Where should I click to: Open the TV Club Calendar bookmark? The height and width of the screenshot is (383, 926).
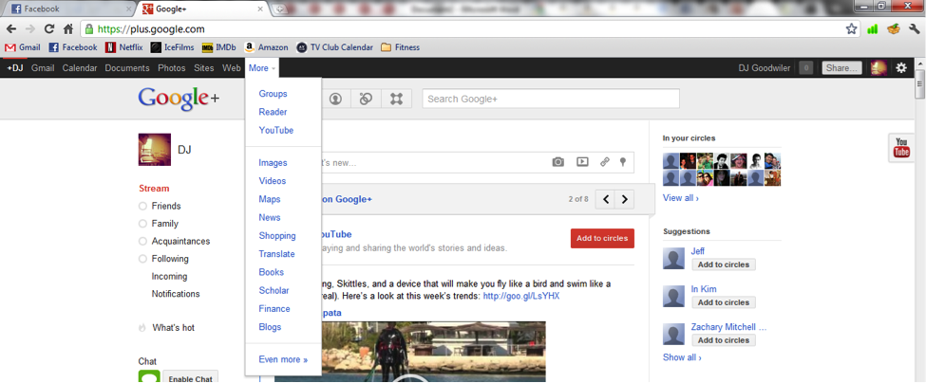coord(335,47)
